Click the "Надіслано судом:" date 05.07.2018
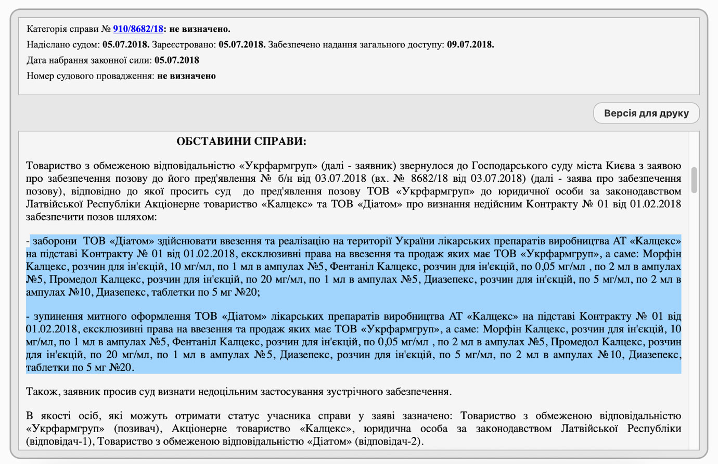 (x=126, y=45)
